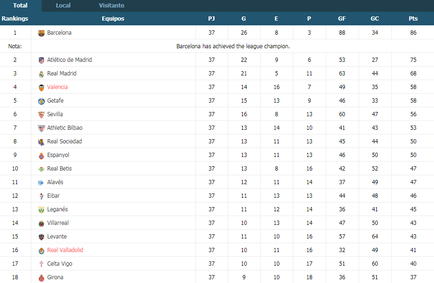Screen dimensions: 434x283
Task: Open the Celta Vigo team link
Action: tap(60, 264)
